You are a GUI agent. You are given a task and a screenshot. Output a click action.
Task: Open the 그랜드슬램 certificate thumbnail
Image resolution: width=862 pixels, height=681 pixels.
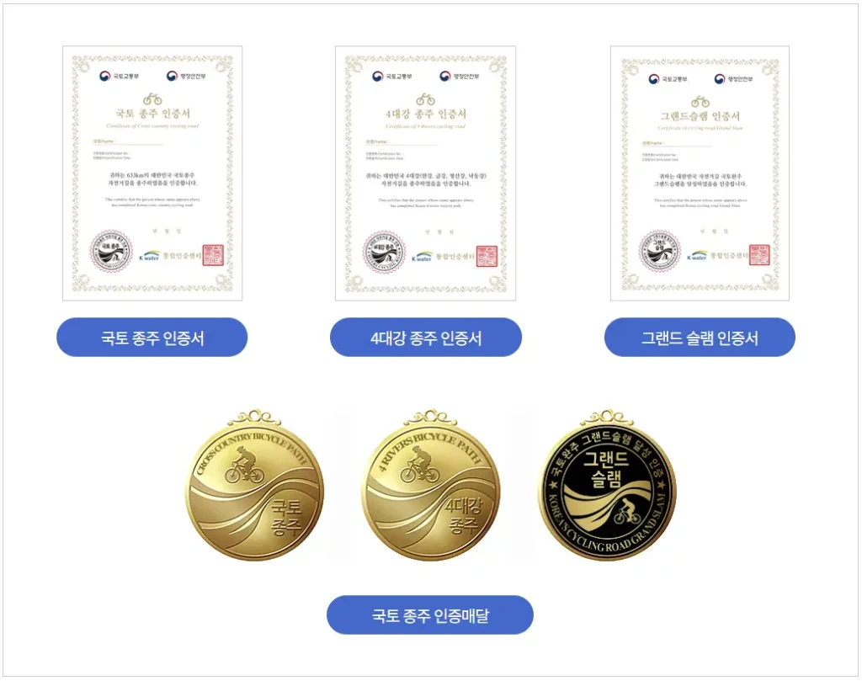700,173
